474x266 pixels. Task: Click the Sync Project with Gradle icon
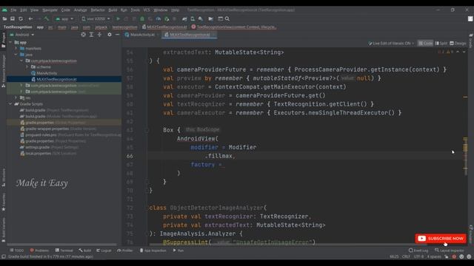pos(184,18)
